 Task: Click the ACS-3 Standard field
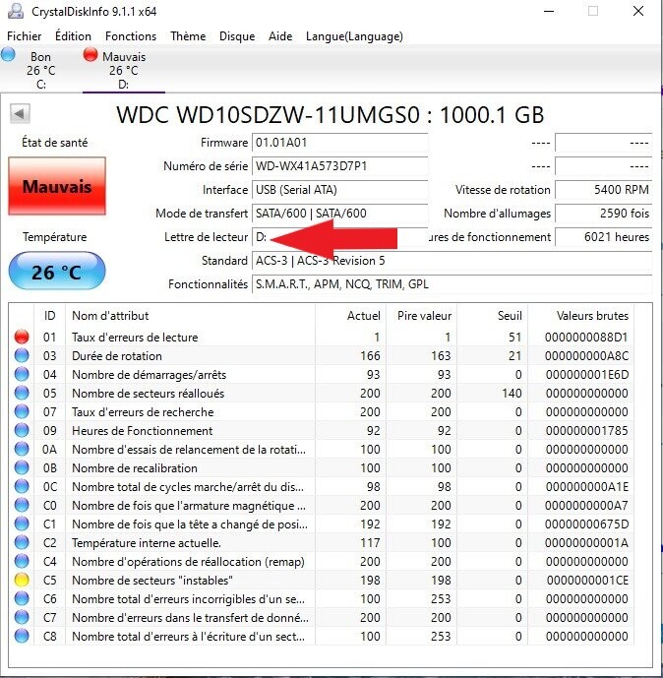[x=452, y=261]
